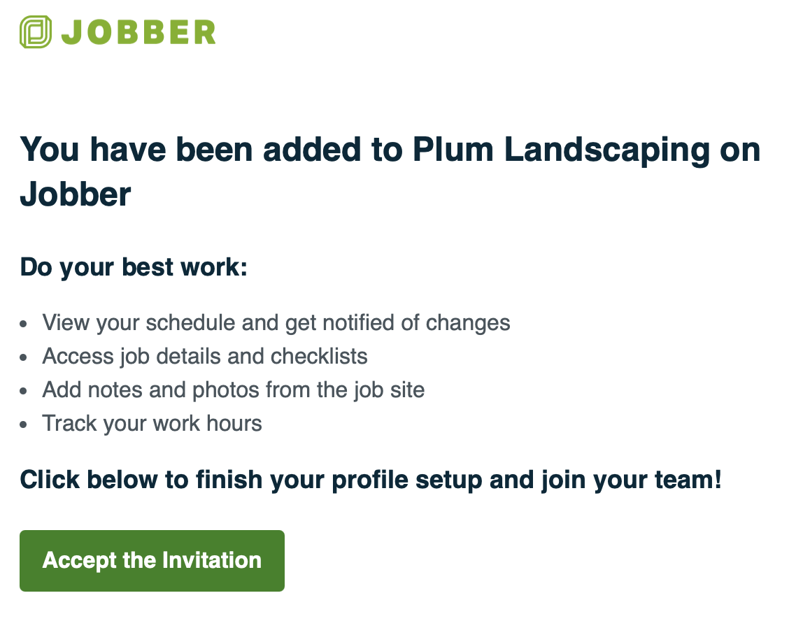
Task: Click the Jobber square logo icon
Action: pos(36,32)
